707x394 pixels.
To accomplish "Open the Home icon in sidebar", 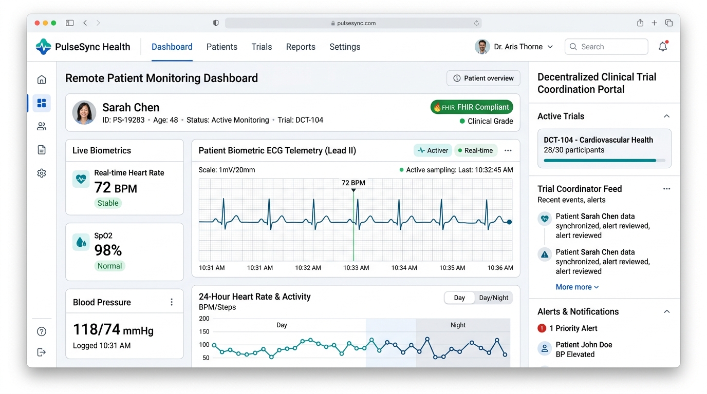I will click(x=42, y=80).
